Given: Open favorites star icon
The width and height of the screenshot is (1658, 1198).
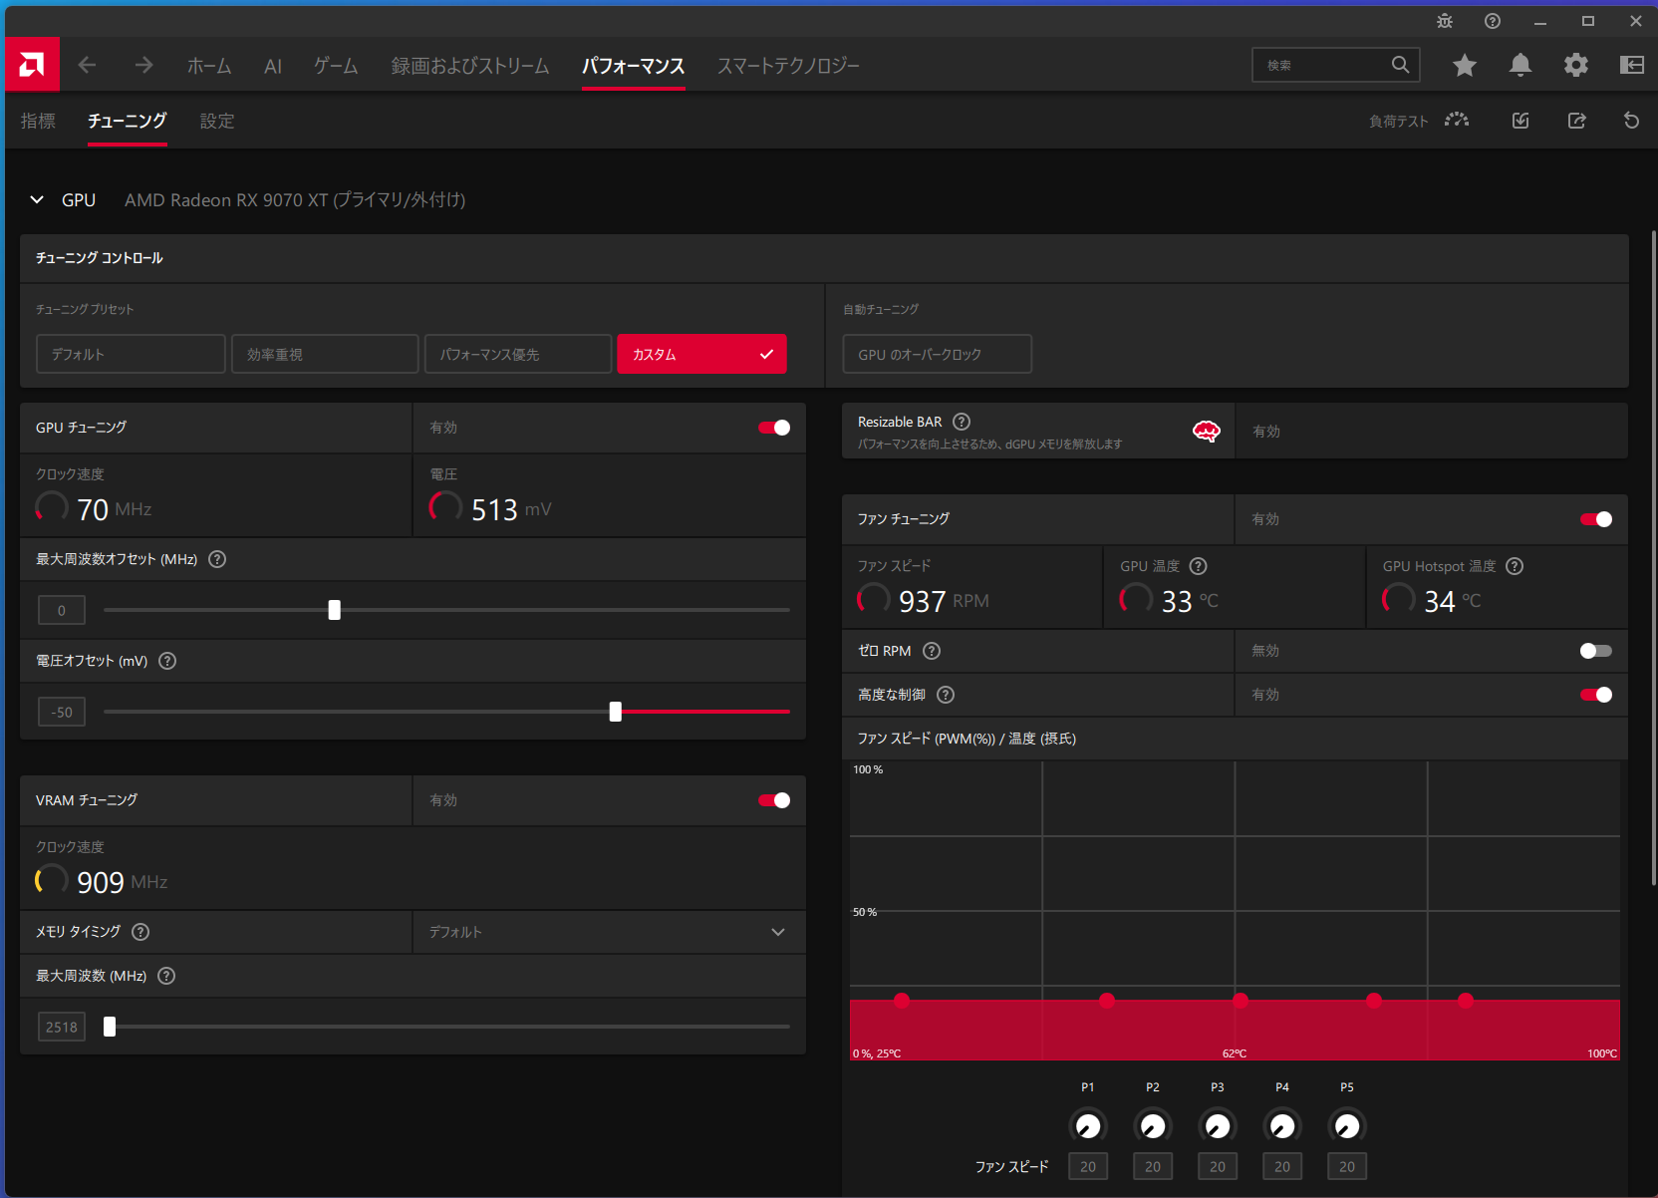Looking at the screenshot, I should (1465, 65).
